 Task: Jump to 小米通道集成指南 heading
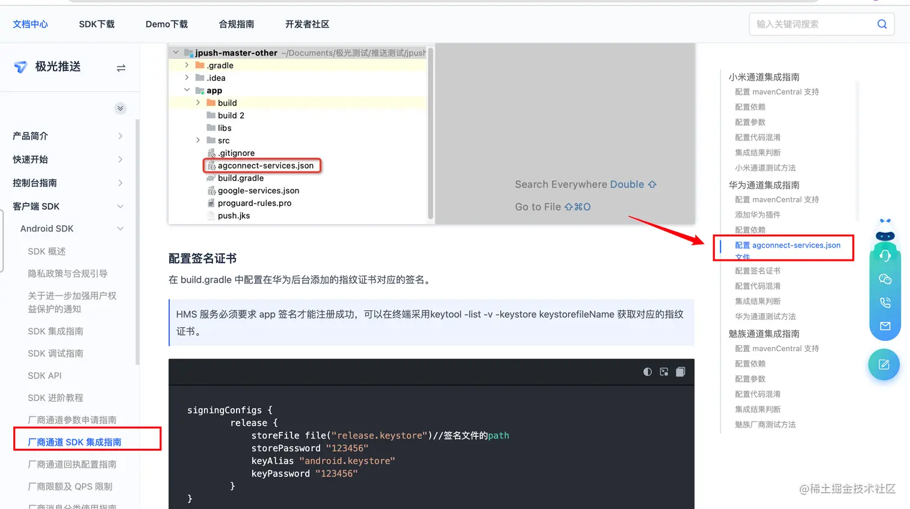[764, 77]
